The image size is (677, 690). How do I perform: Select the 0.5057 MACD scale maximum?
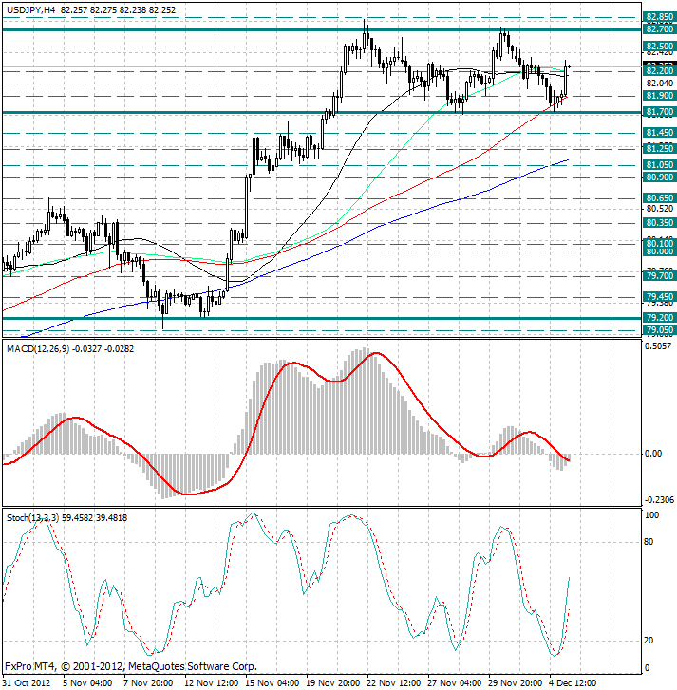point(658,346)
